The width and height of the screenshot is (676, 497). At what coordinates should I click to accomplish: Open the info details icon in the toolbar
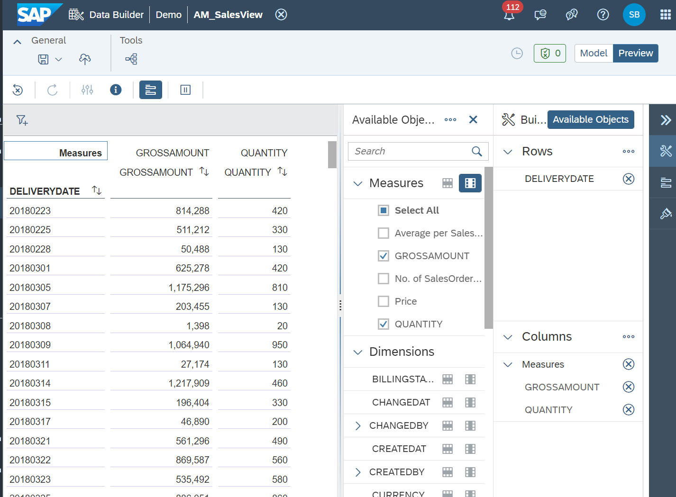point(115,90)
